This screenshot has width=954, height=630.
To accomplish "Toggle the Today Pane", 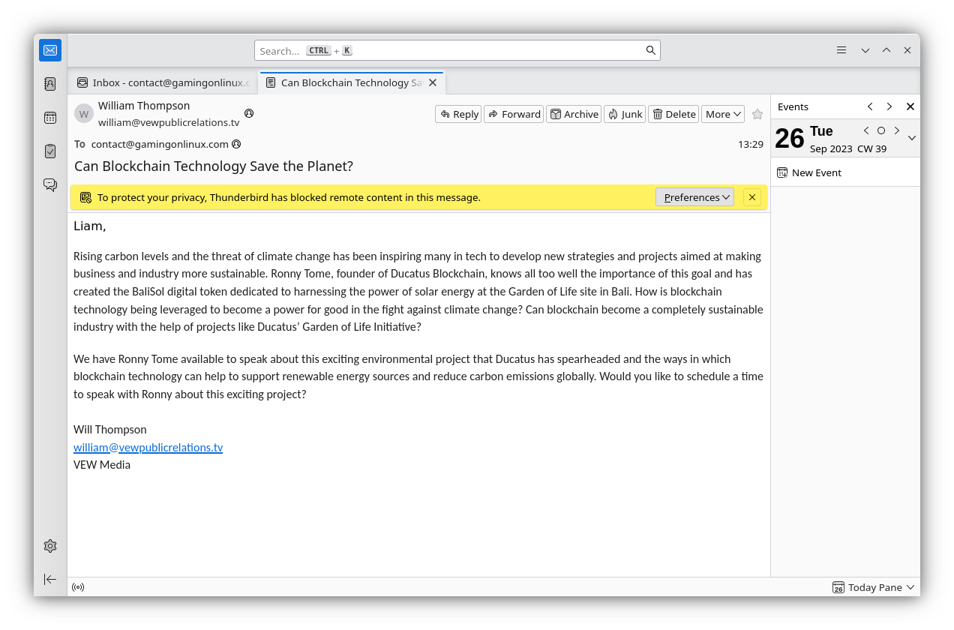I will click(874, 587).
